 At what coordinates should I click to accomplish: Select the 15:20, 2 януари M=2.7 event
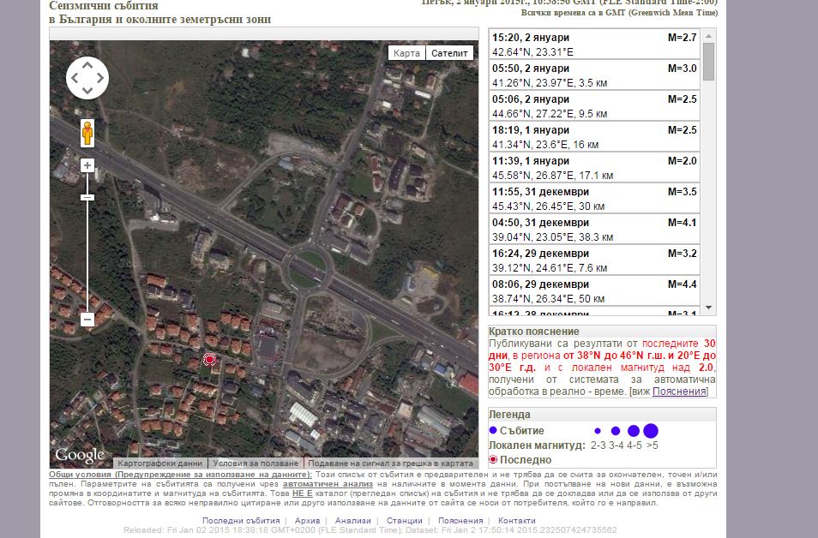(593, 45)
